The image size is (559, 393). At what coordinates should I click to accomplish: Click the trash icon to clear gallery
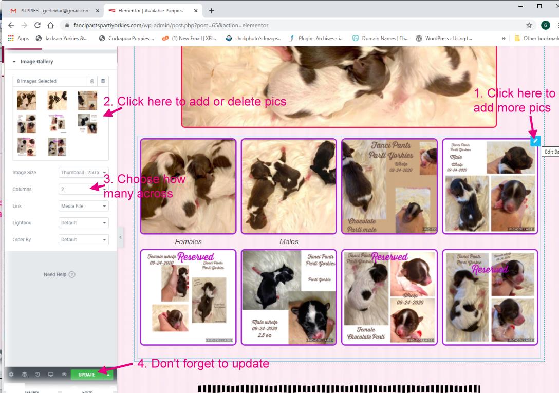point(92,81)
